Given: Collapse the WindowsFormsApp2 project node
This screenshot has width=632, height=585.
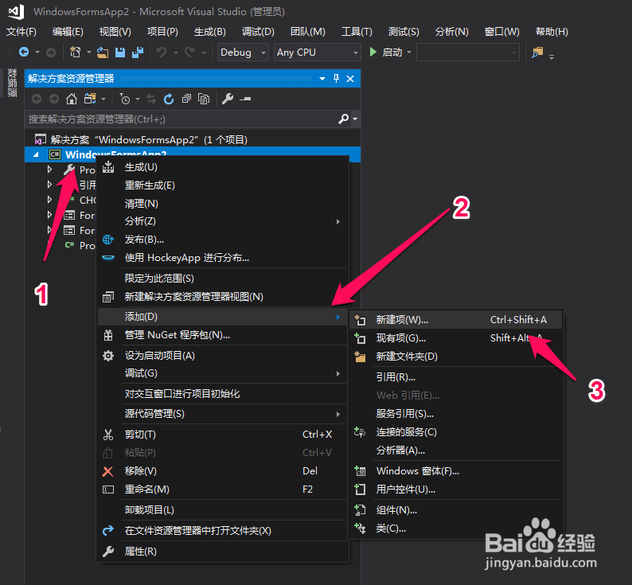Looking at the screenshot, I should coord(37,154).
